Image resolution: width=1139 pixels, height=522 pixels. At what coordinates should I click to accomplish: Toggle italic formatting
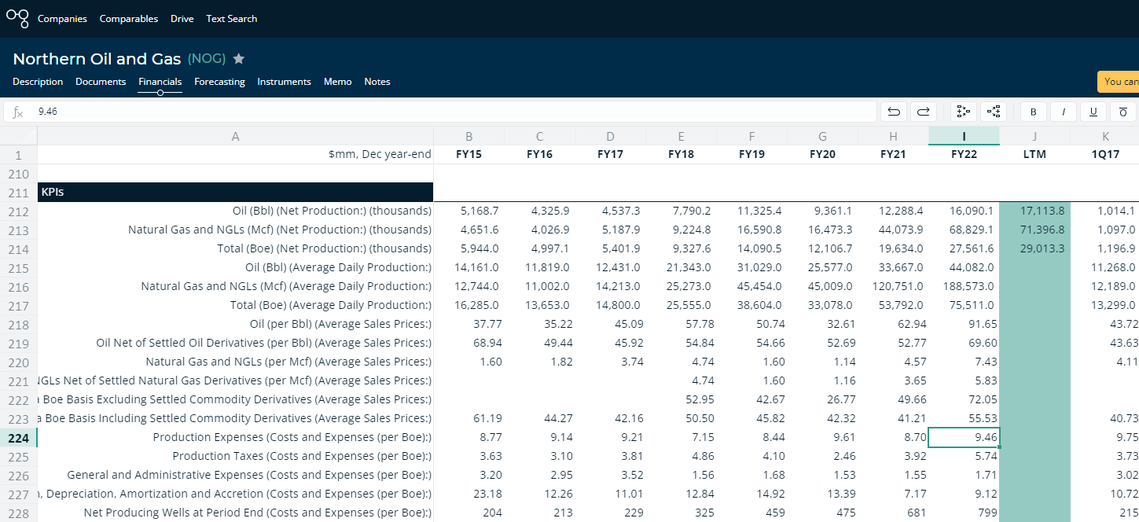[x=1064, y=112]
